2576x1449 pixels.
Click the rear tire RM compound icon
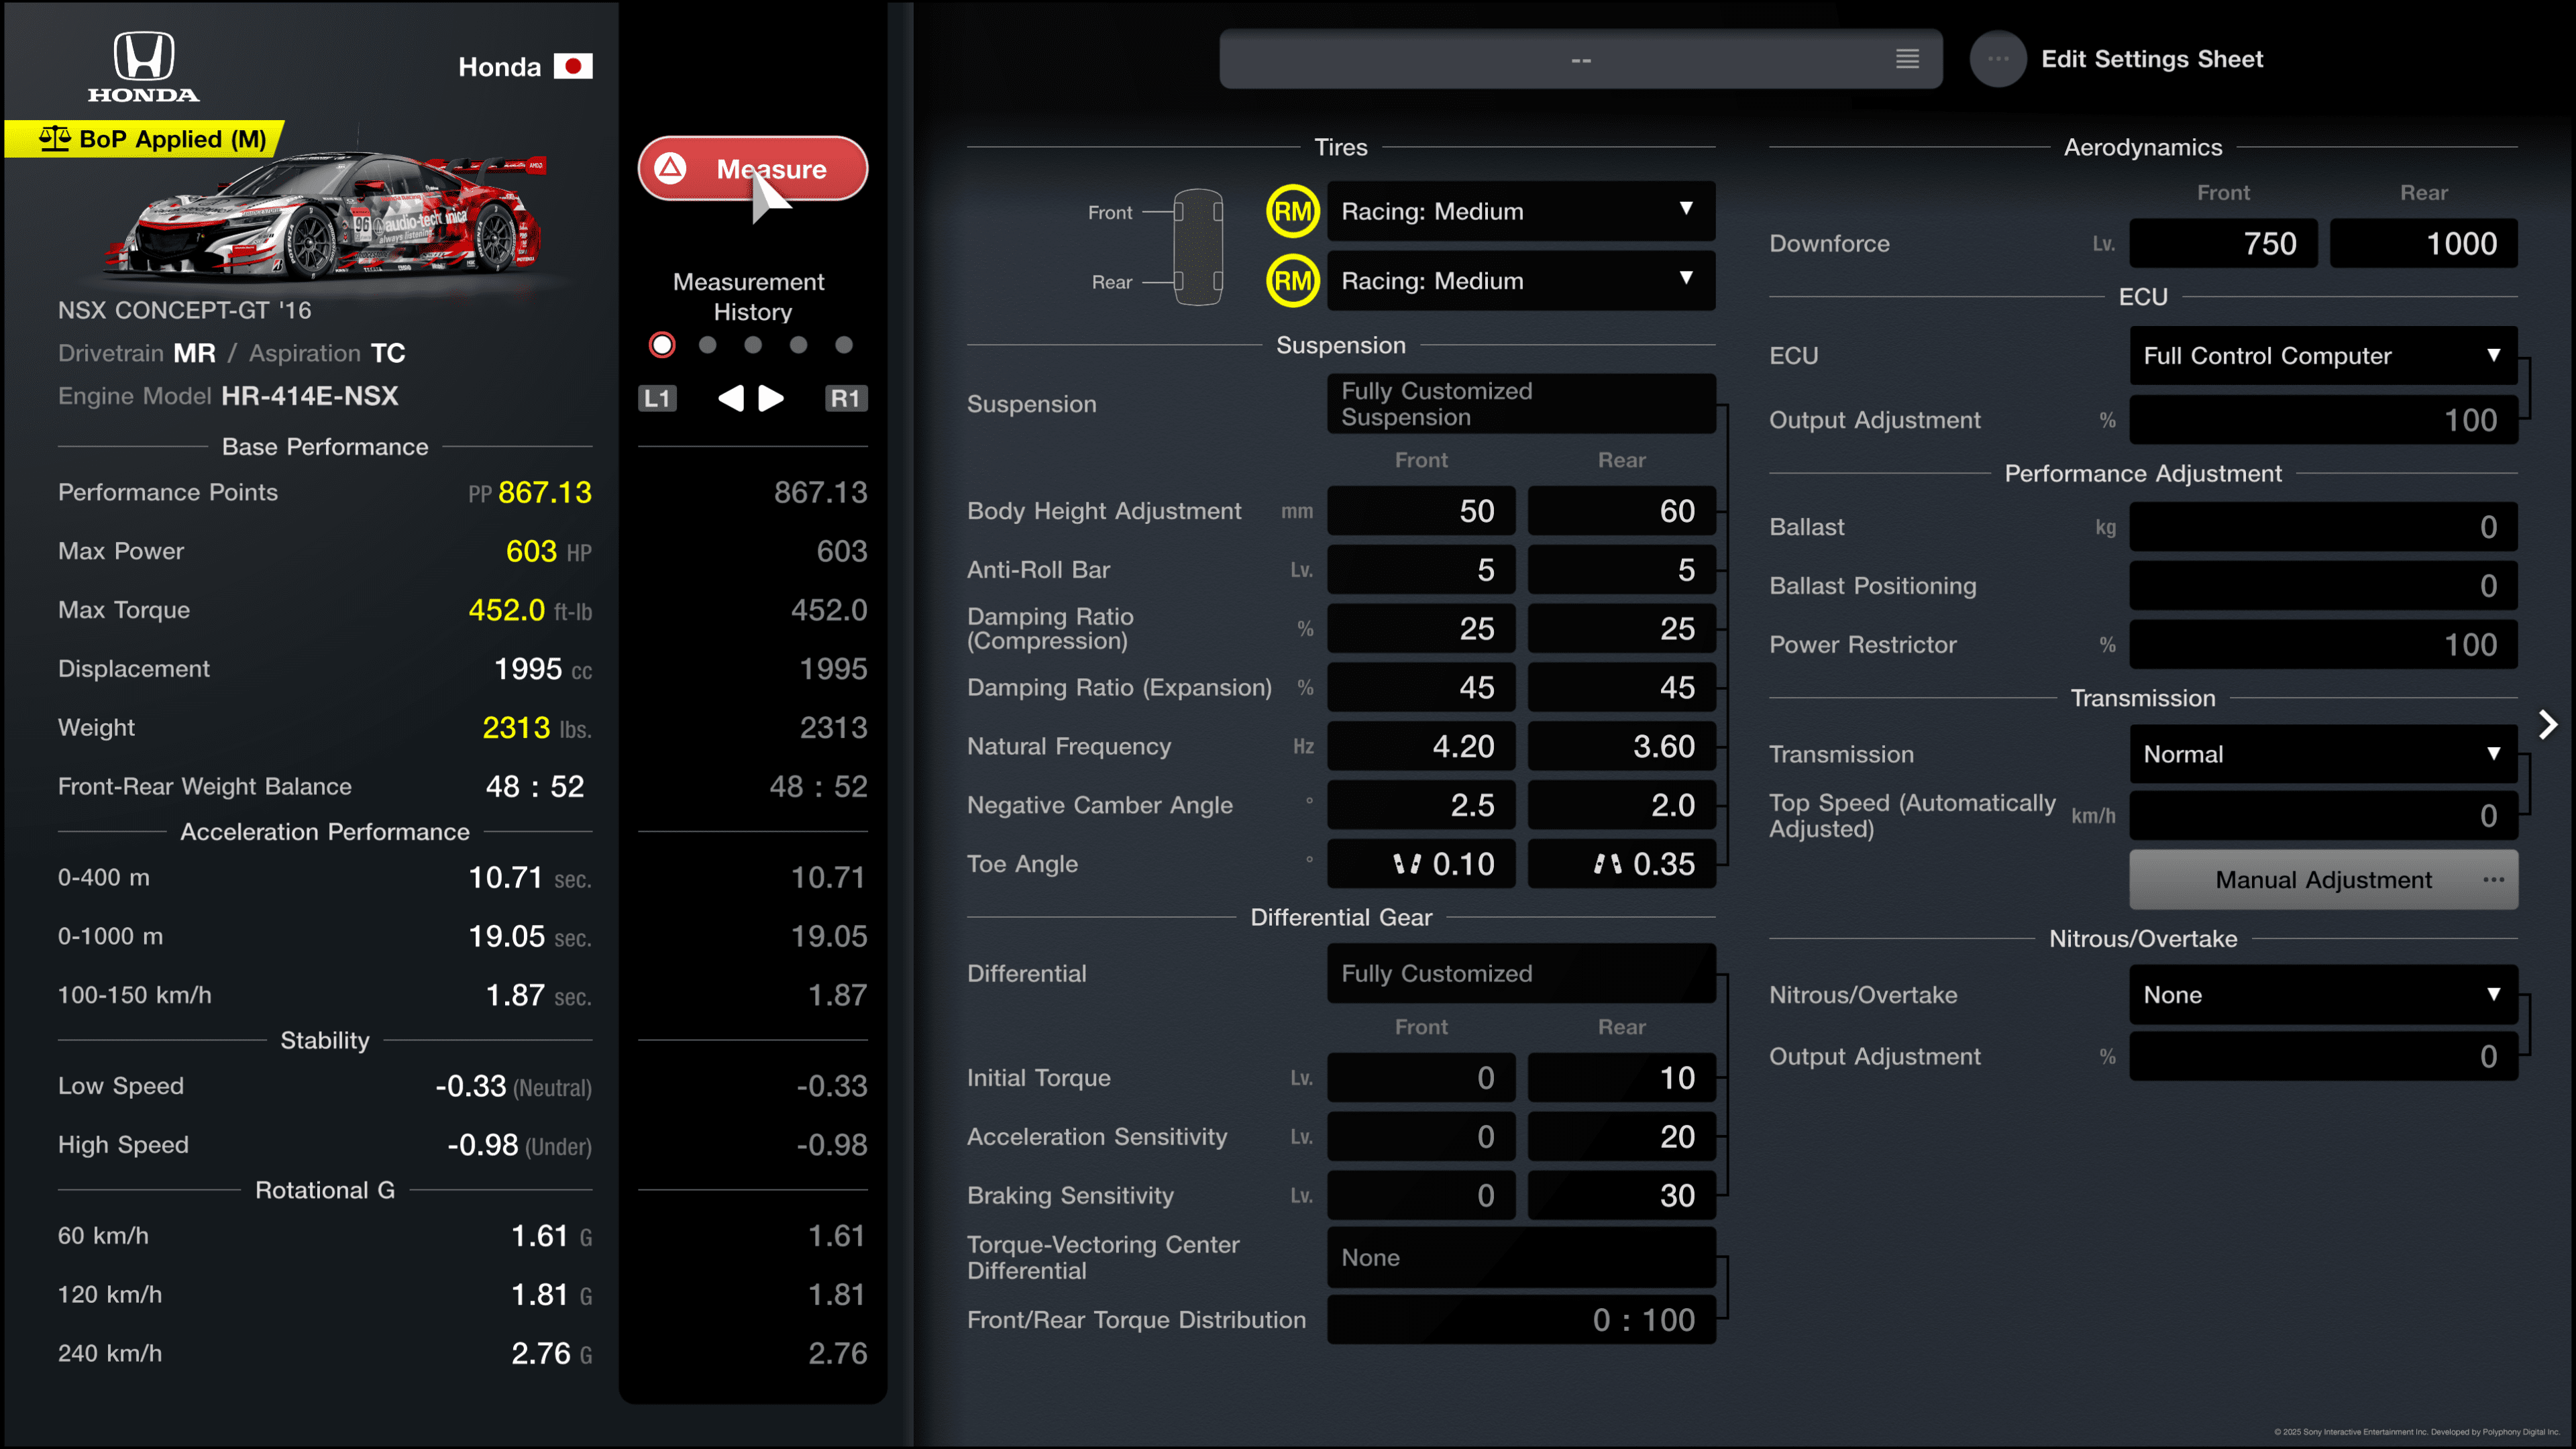point(1293,281)
